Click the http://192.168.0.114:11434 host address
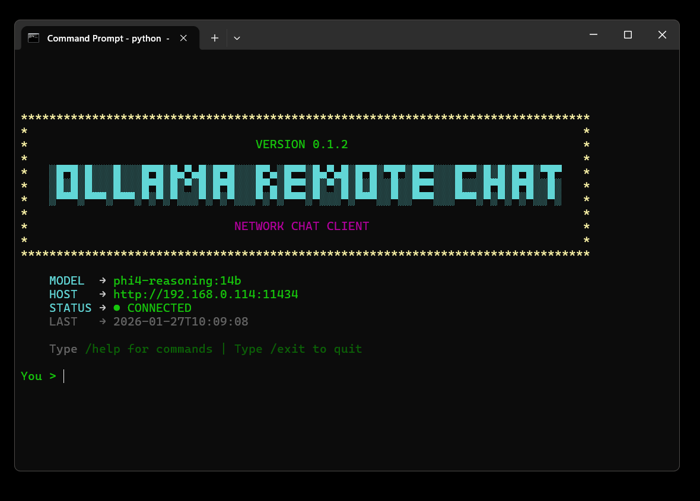The height and width of the screenshot is (501, 700). 206,295
